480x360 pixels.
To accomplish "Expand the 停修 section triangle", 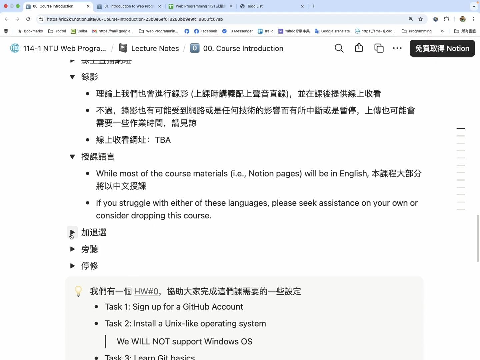I will 72,266.
